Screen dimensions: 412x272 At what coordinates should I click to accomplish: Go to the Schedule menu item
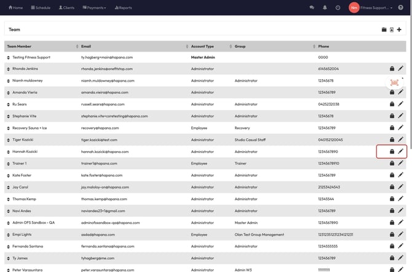(x=41, y=7)
